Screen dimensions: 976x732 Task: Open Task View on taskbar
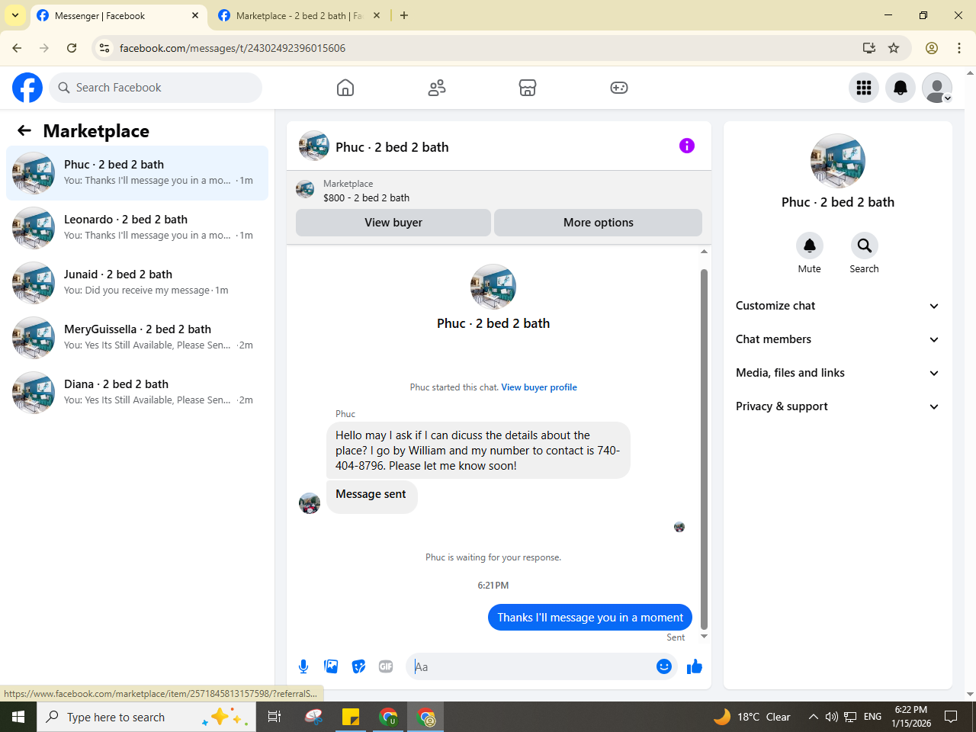274,717
